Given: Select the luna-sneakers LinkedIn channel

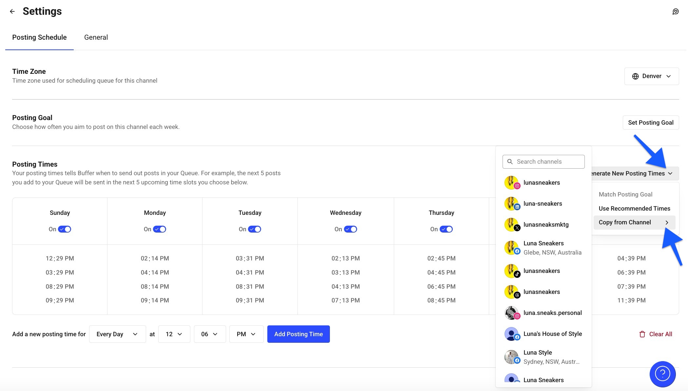Looking at the screenshot, I should point(543,203).
